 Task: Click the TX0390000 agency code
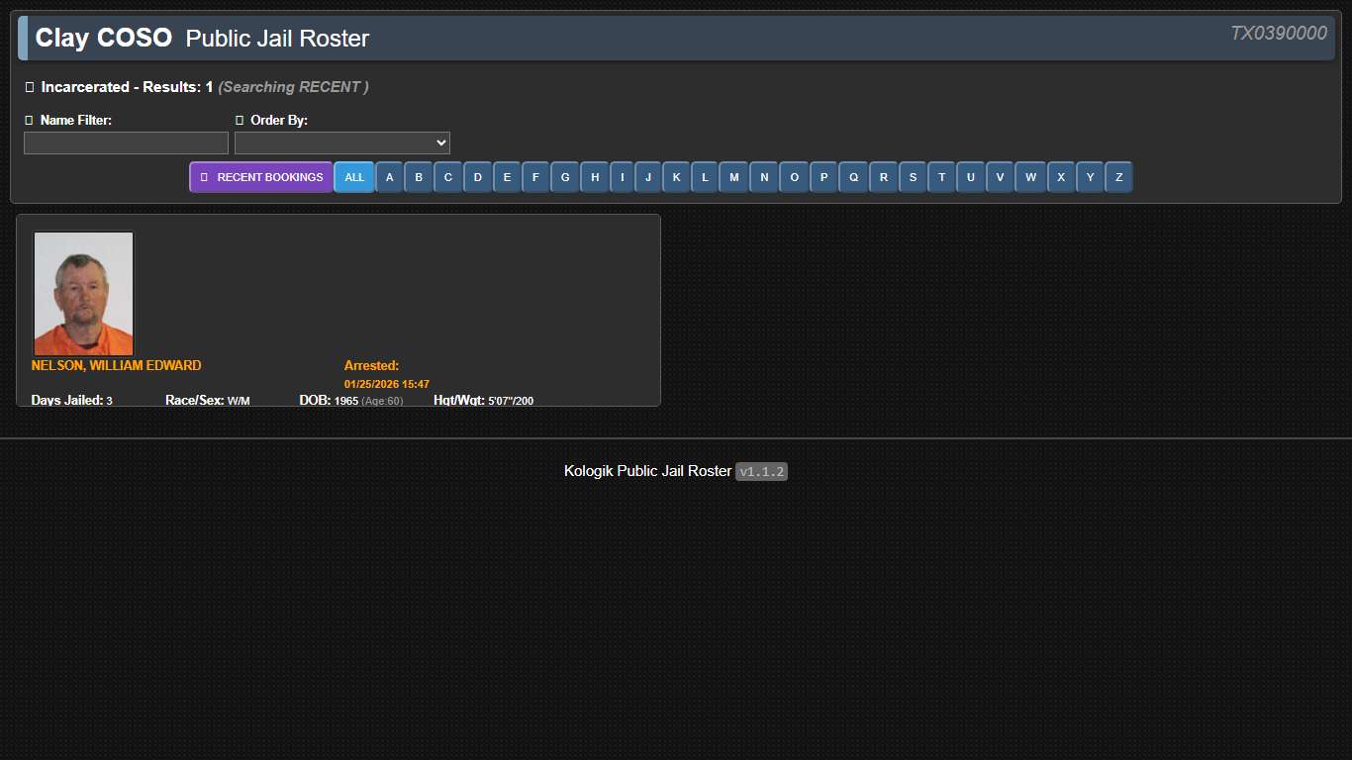pyautogui.click(x=1279, y=32)
